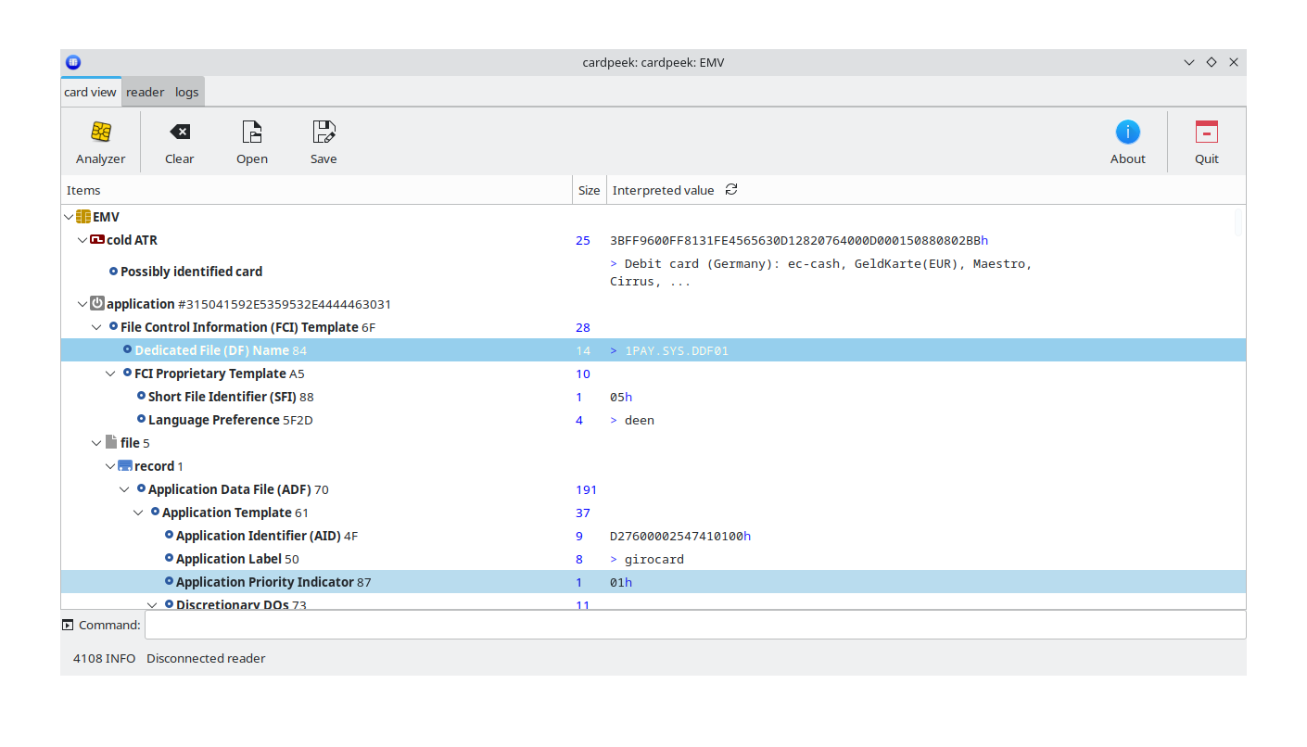Click the chip icon beside the EMV root node
The height and width of the screenshot is (747, 1307).
point(82,216)
